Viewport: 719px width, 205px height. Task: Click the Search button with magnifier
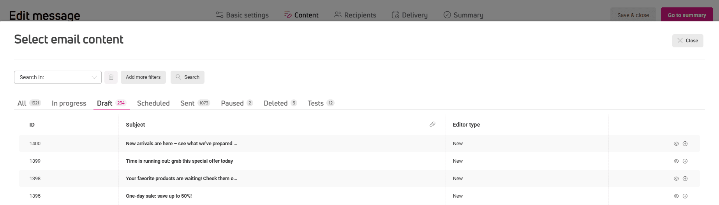coord(187,77)
